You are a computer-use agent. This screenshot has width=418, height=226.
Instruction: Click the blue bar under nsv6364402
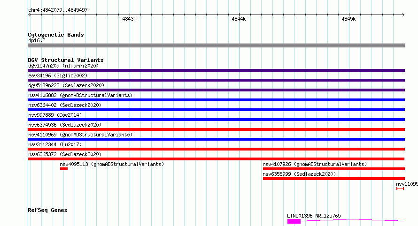[x=216, y=110]
